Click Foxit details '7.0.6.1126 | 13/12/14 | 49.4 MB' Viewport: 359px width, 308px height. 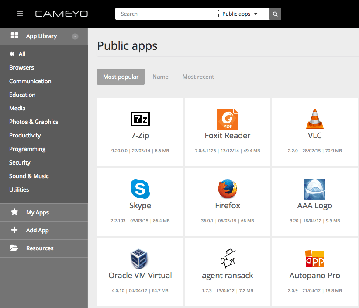click(228, 150)
